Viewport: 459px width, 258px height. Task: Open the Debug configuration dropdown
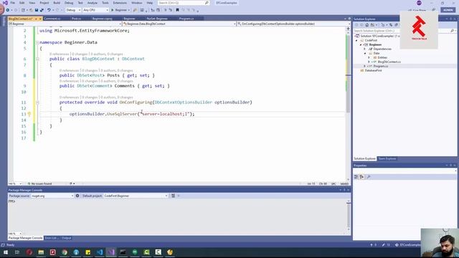pyautogui.click(x=73, y=10)
